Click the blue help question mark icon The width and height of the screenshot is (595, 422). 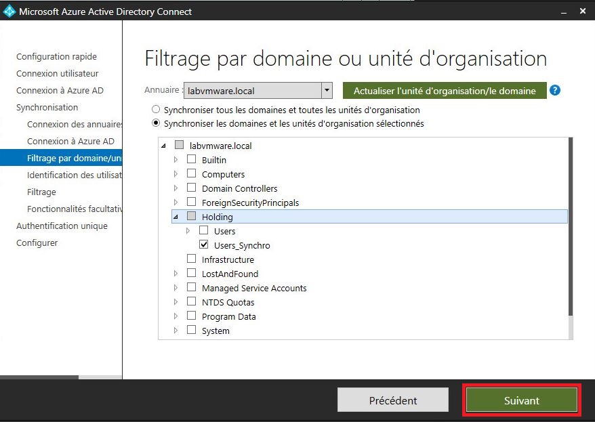pos(555,90)
